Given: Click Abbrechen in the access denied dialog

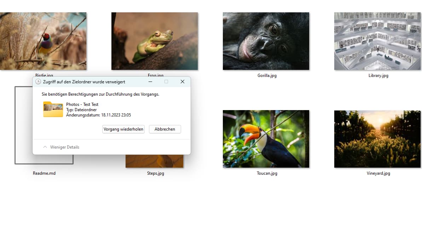Looking at the screenshot, I should tap(165, 129).
